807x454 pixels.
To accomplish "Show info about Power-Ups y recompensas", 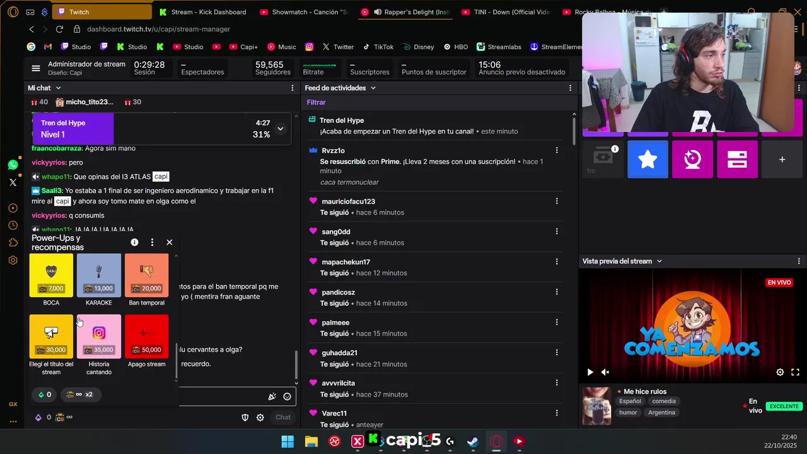I will [134, 242].
